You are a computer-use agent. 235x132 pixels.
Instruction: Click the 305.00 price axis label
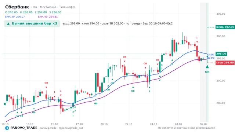point(221,14)
